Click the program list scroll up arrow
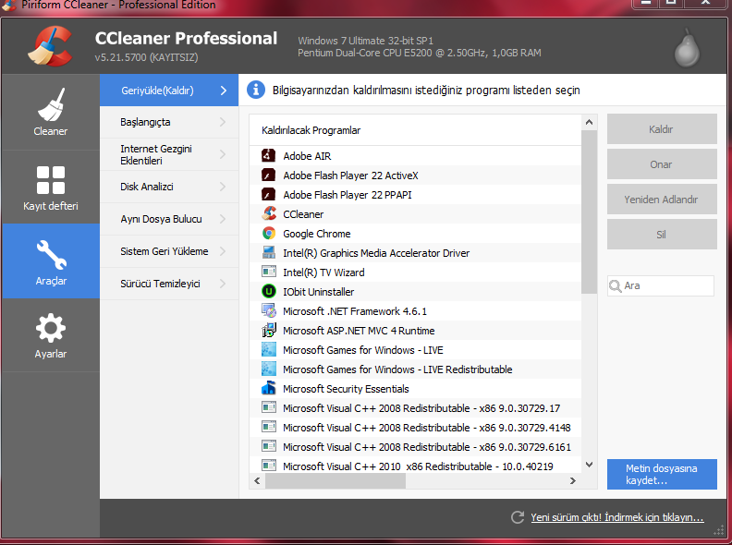Image resolution: width=732 pixels, height=545 pixels. coord(589,122)
